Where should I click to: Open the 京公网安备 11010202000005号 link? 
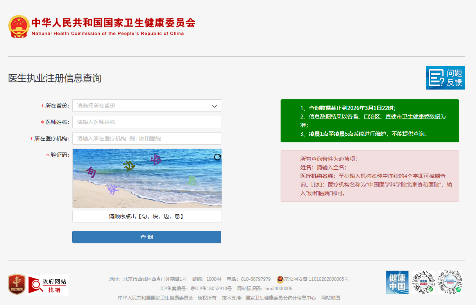point(316,279)
